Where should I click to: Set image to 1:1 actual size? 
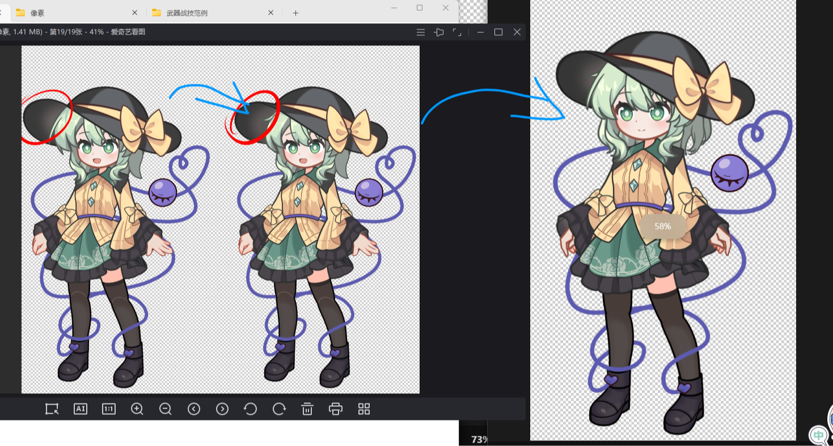(x=109, y=409)
